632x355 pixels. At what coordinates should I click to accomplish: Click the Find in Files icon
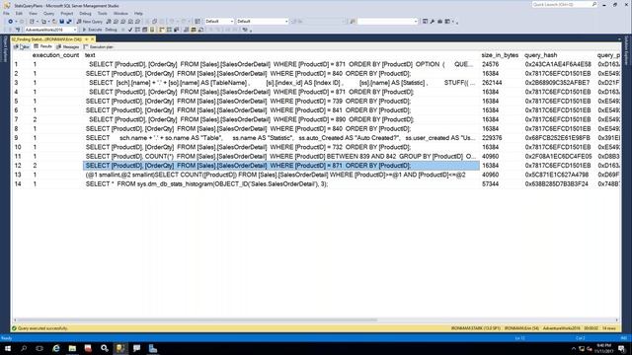tap(353, 22)
